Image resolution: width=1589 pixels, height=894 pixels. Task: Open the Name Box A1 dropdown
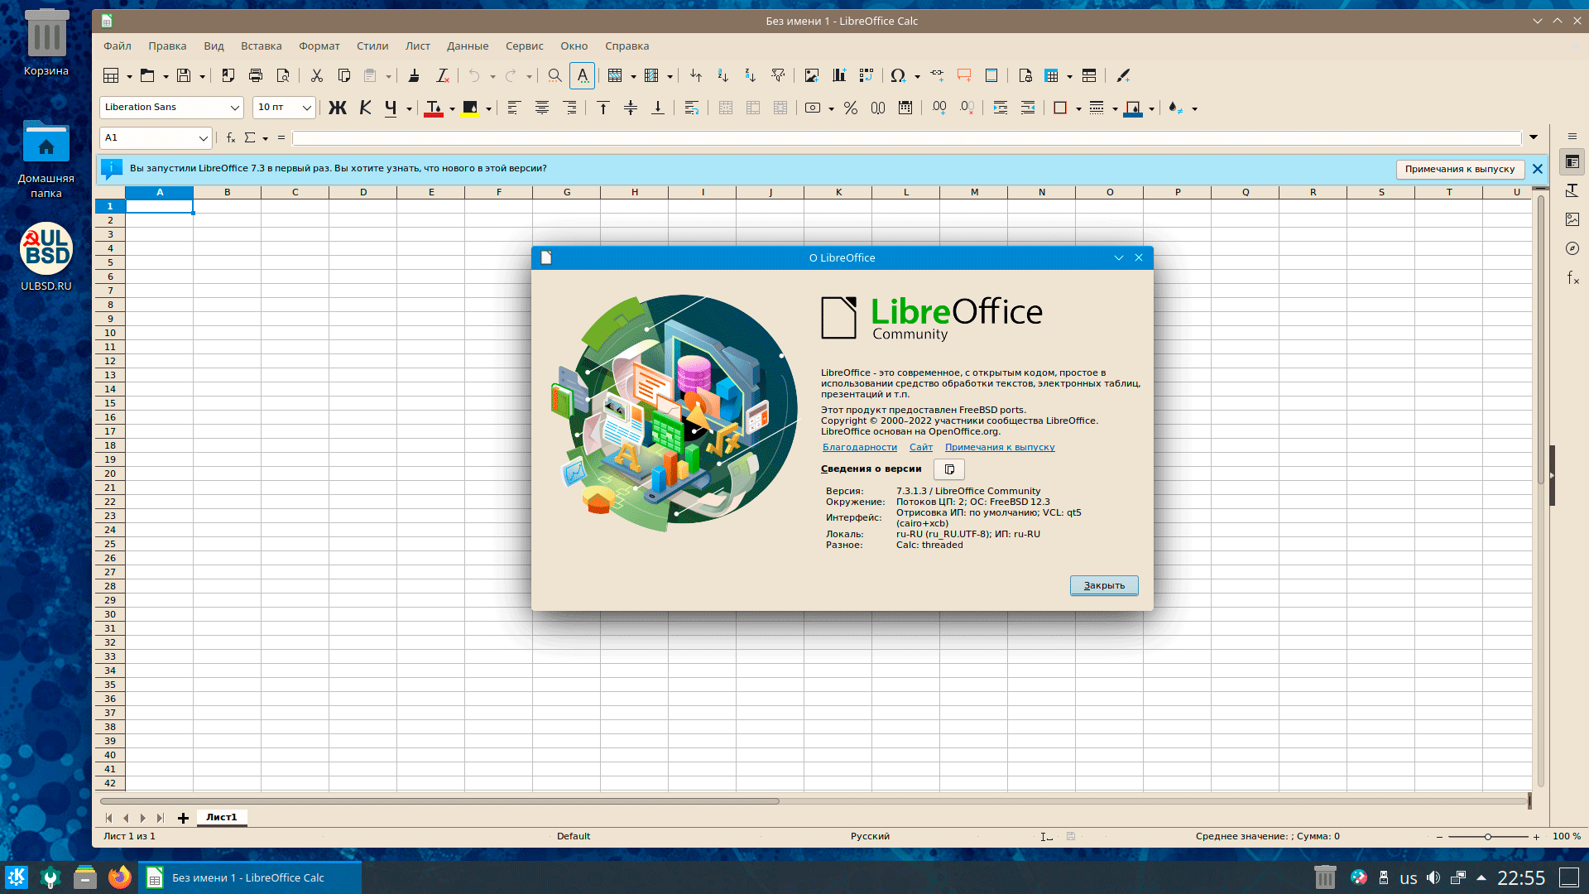click(x=203, y=138)
